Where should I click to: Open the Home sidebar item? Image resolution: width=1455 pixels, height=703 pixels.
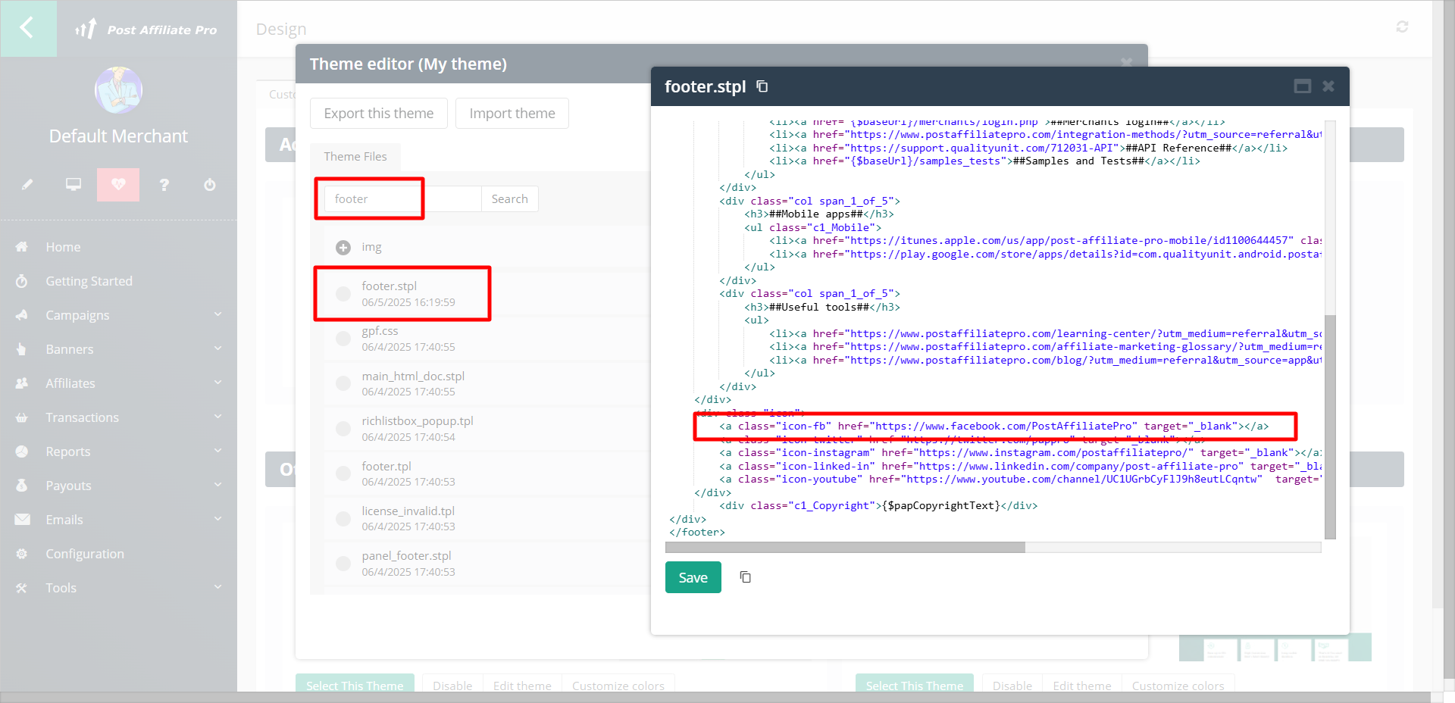pyautogui.click(x=63, y=247)
